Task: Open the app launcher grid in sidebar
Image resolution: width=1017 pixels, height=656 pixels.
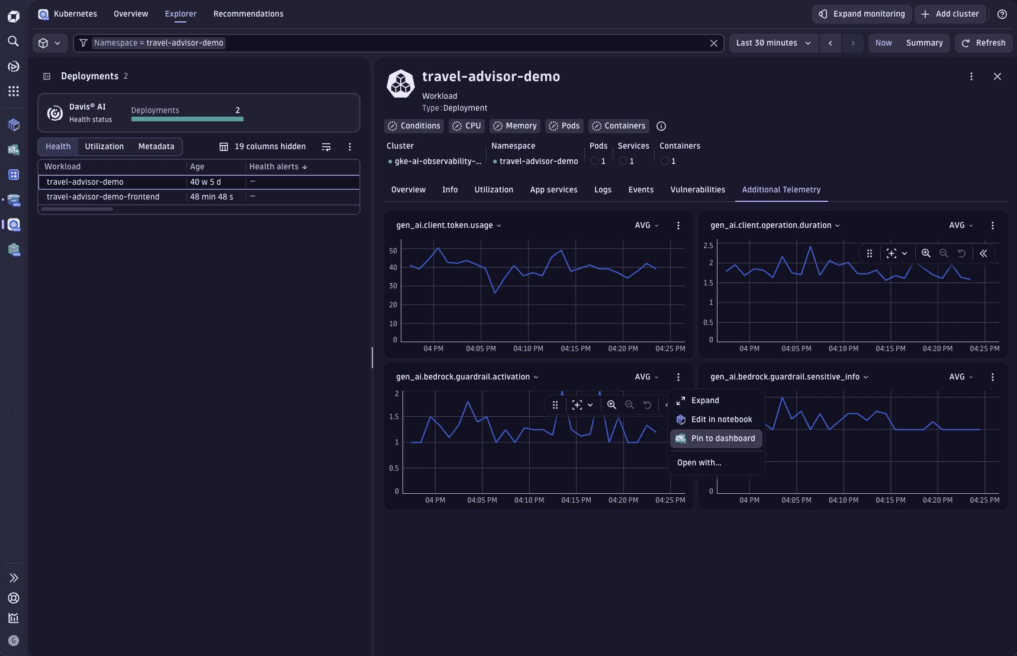Action: pos(13,91)
